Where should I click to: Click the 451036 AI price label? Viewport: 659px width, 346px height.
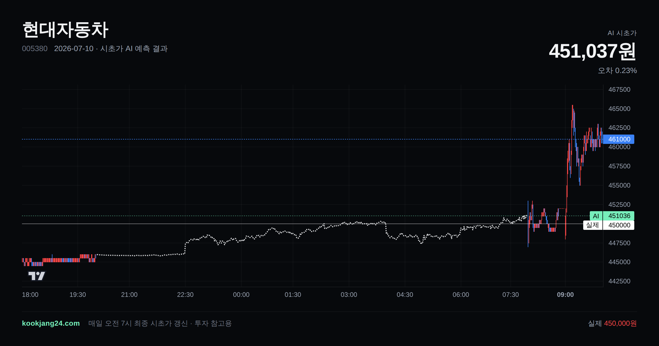(619, 216)
